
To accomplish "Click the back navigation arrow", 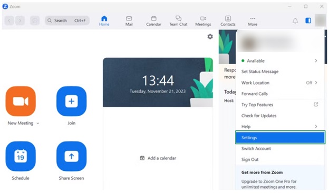I will (x=9, y=20).
